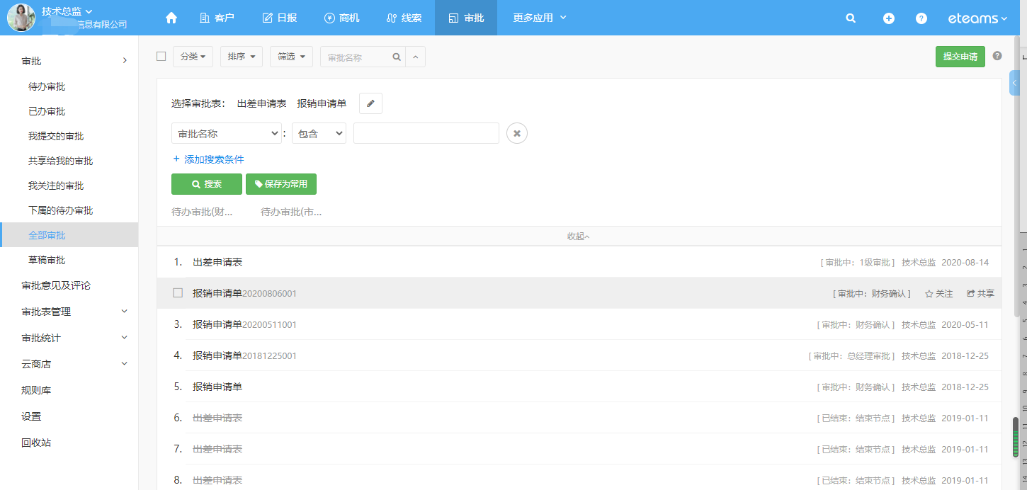Screen dimensions: 1027x490
Task: Tick the select-all checkbox in toolbar
Action: (161, 56)
